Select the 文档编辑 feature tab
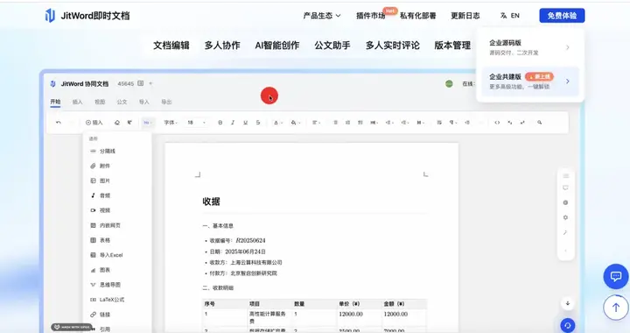630x333 pixels. pos(171,46)
